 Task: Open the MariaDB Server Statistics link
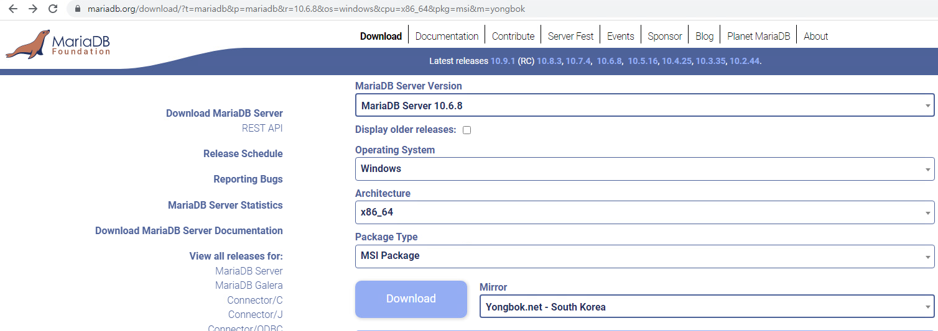pyautogui.click(x=225, y=205)
